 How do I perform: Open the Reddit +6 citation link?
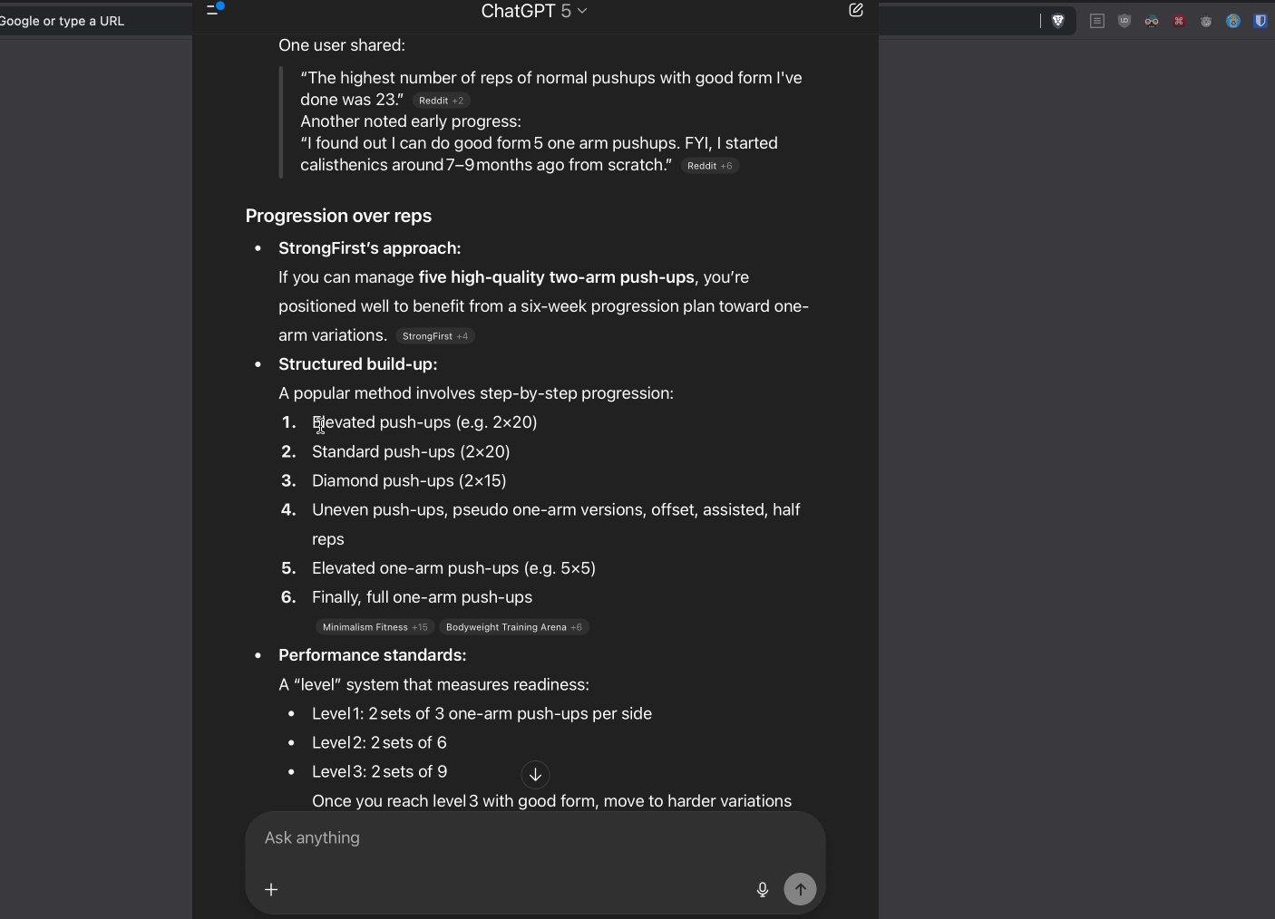click(x=709, y=166)
